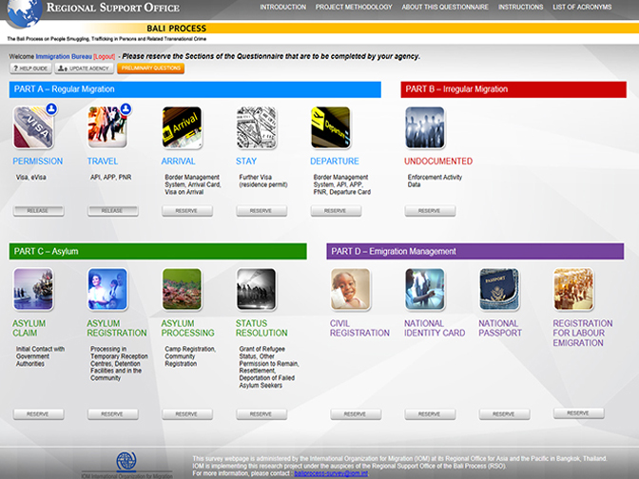Open the Arrival section icon

[183, 127]
